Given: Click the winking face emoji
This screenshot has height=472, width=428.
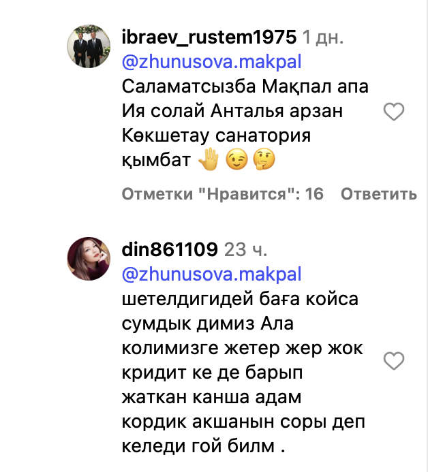Looking at the screenshot, I should pos(236,159).
